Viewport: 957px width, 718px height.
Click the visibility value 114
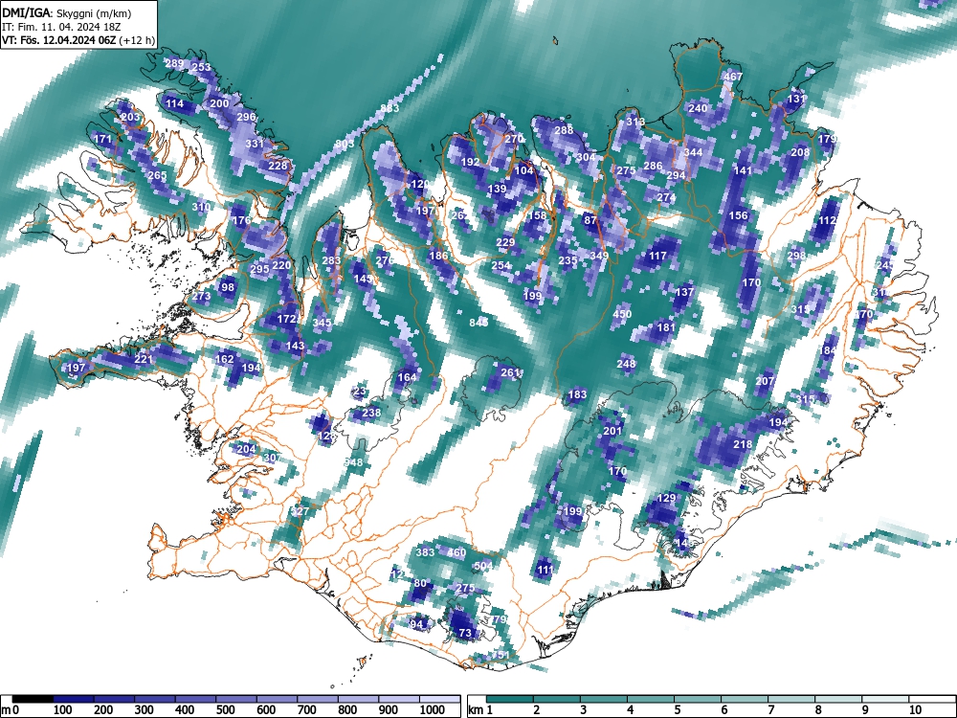174,103
